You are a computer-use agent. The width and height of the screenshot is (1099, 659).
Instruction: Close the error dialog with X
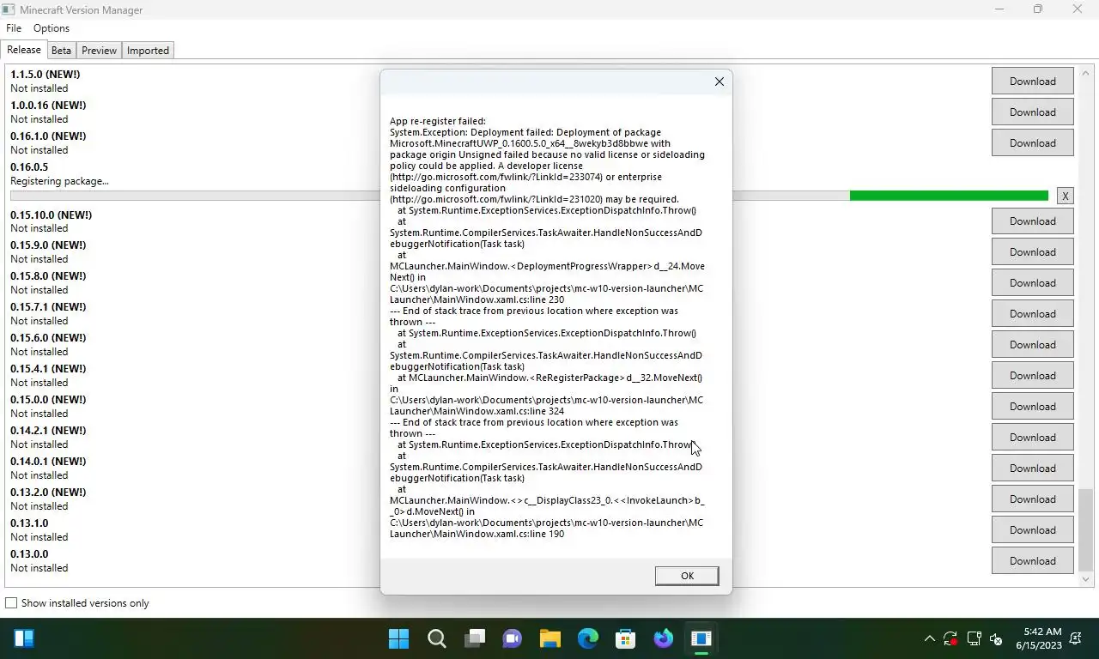click(720, 82)
